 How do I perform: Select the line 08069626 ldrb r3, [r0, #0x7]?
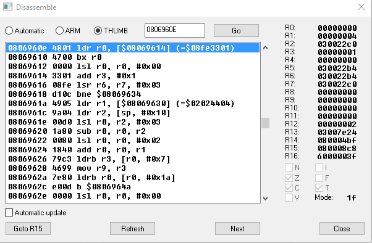coord(133,159)
